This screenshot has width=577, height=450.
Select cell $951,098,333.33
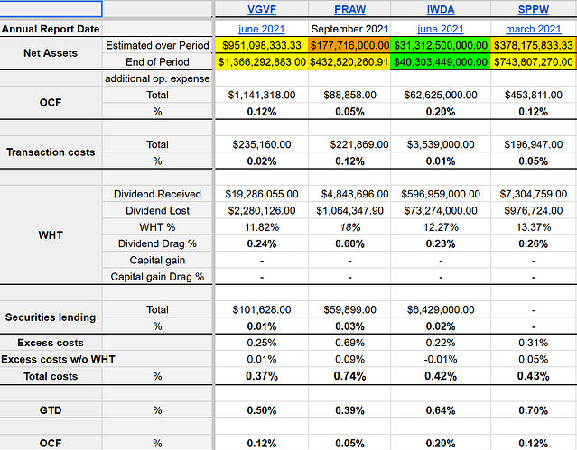262,45
